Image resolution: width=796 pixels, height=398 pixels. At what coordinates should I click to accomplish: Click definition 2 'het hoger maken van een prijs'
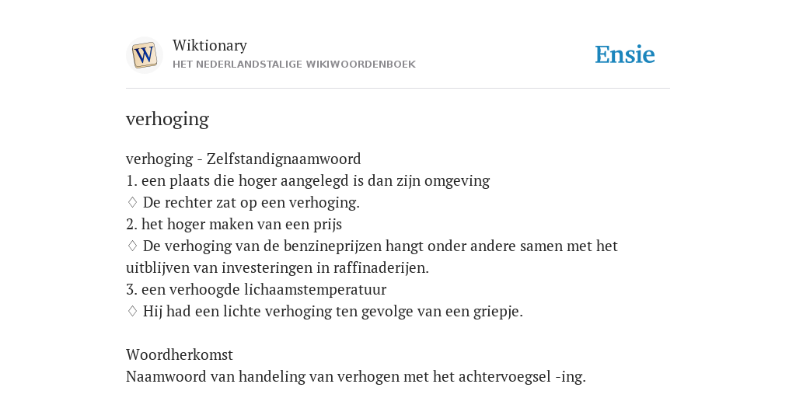tap(234, 225)
